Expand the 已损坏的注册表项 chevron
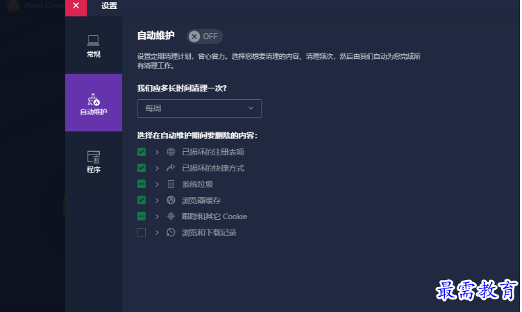Viewport: 522px width, 312px height. 157,153
